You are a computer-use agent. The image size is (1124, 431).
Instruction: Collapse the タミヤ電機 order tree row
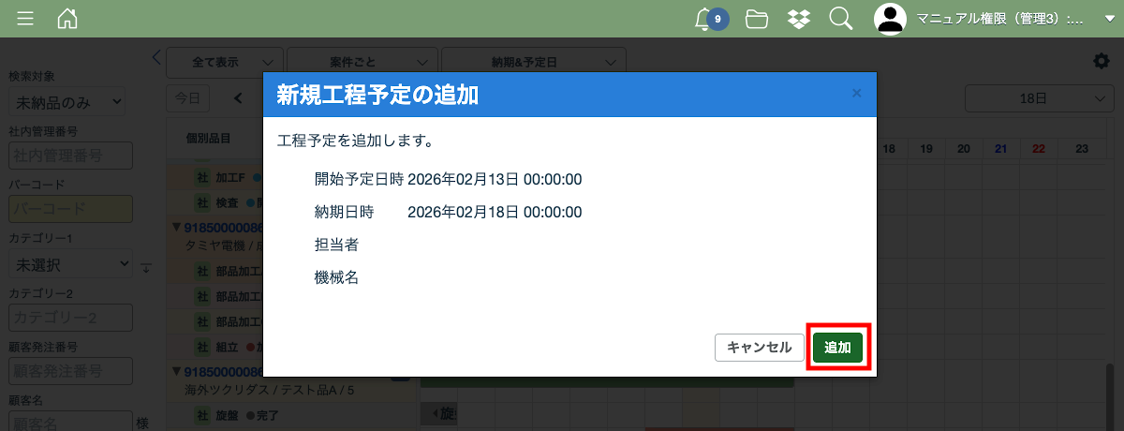(175, 227)
